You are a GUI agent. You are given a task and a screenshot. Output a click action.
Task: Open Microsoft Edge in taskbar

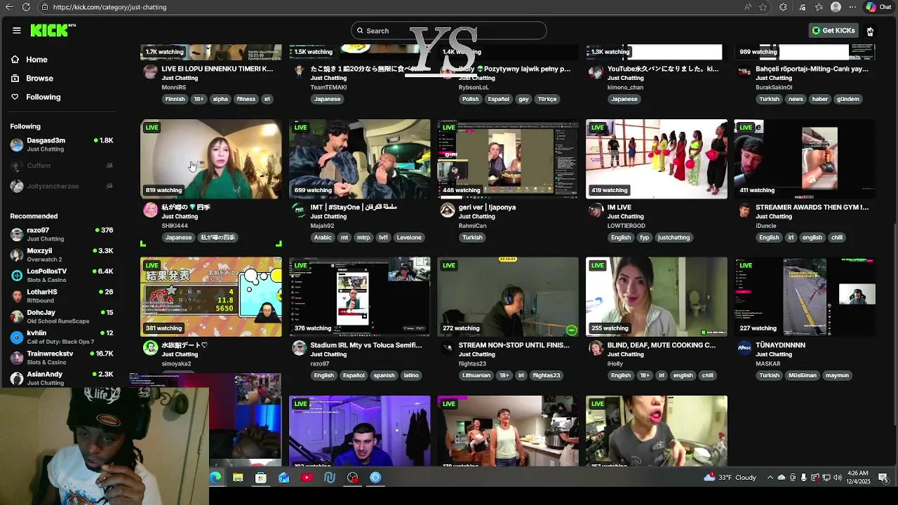215,478
